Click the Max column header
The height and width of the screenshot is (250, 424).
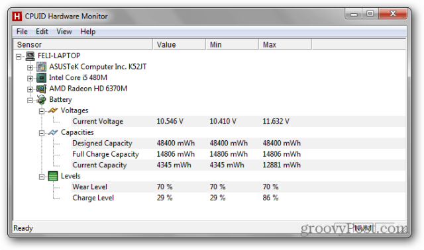285,44
